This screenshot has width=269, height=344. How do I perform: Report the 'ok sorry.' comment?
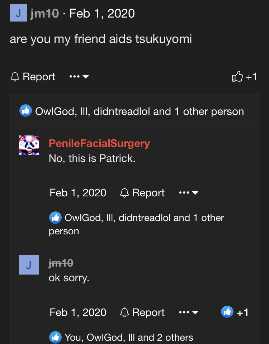click(x=143, y=312)
